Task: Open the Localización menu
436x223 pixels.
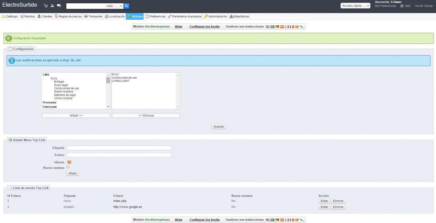Action: point(115,16)
